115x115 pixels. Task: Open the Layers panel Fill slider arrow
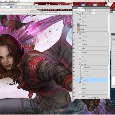tap(95, 13)
